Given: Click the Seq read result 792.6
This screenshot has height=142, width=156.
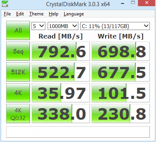Looking at the screenshot, I should pyautogui.click(x=61, y=51).
